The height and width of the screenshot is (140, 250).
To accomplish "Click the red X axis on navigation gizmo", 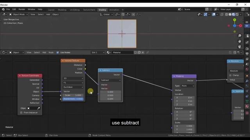I will click(241, 26).
